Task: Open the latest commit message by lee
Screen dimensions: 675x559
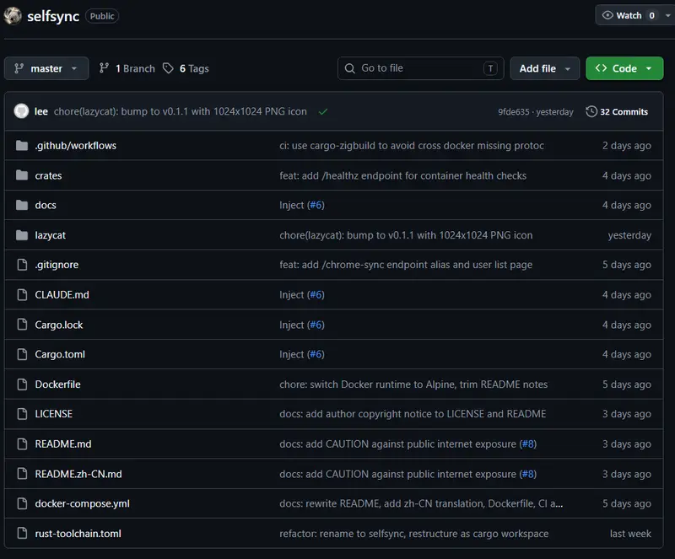Action: (181, 111)
